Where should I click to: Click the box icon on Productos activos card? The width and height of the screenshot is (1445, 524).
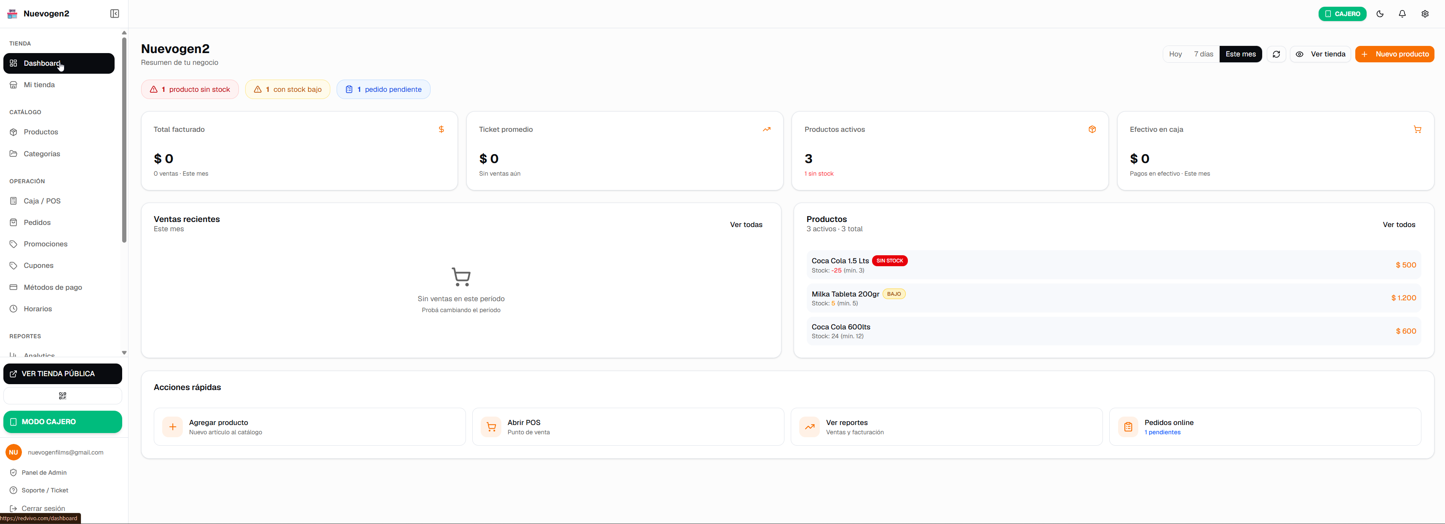click(x=1092, y=130)
